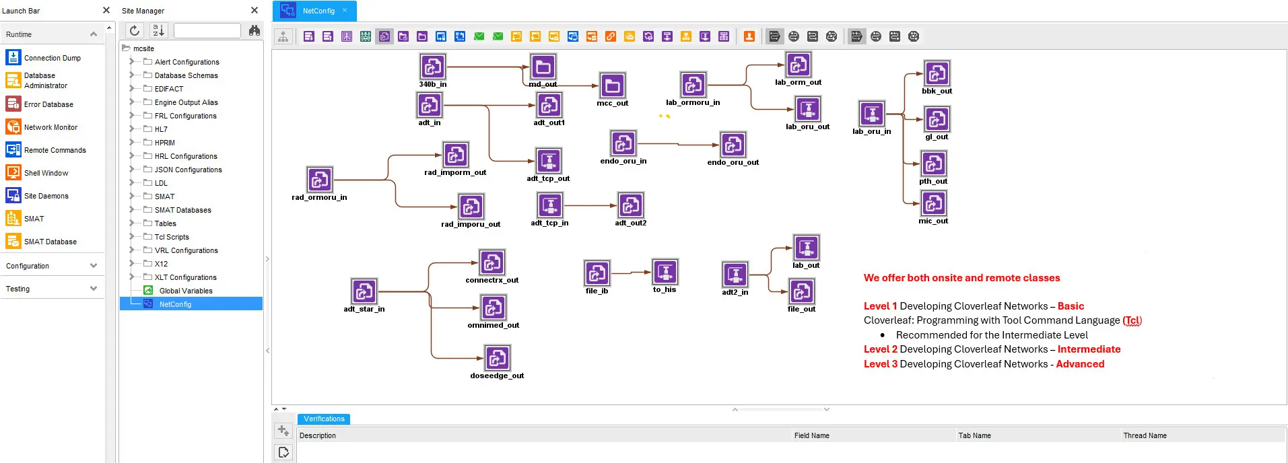Click the A-Z sort icon in Site Manager
Viewport: 1288px width, 463px height.
(158, 30)
